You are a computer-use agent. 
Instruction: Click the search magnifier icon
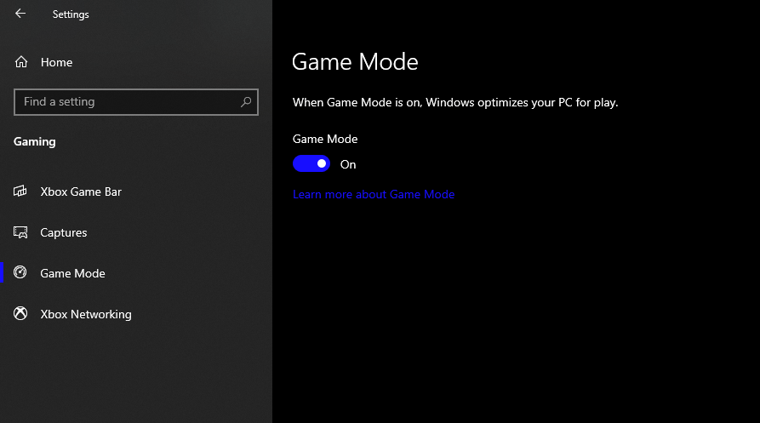(x=246, y=102)
